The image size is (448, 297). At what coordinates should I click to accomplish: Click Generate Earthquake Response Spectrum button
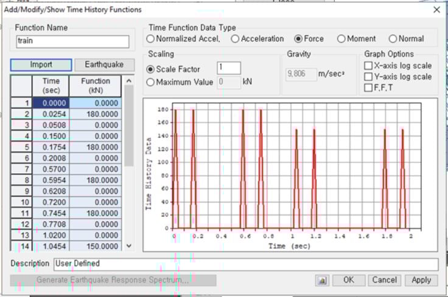click(113, 280)
